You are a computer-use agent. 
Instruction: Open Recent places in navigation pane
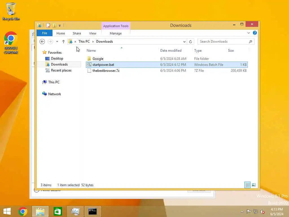coord(61,70)
